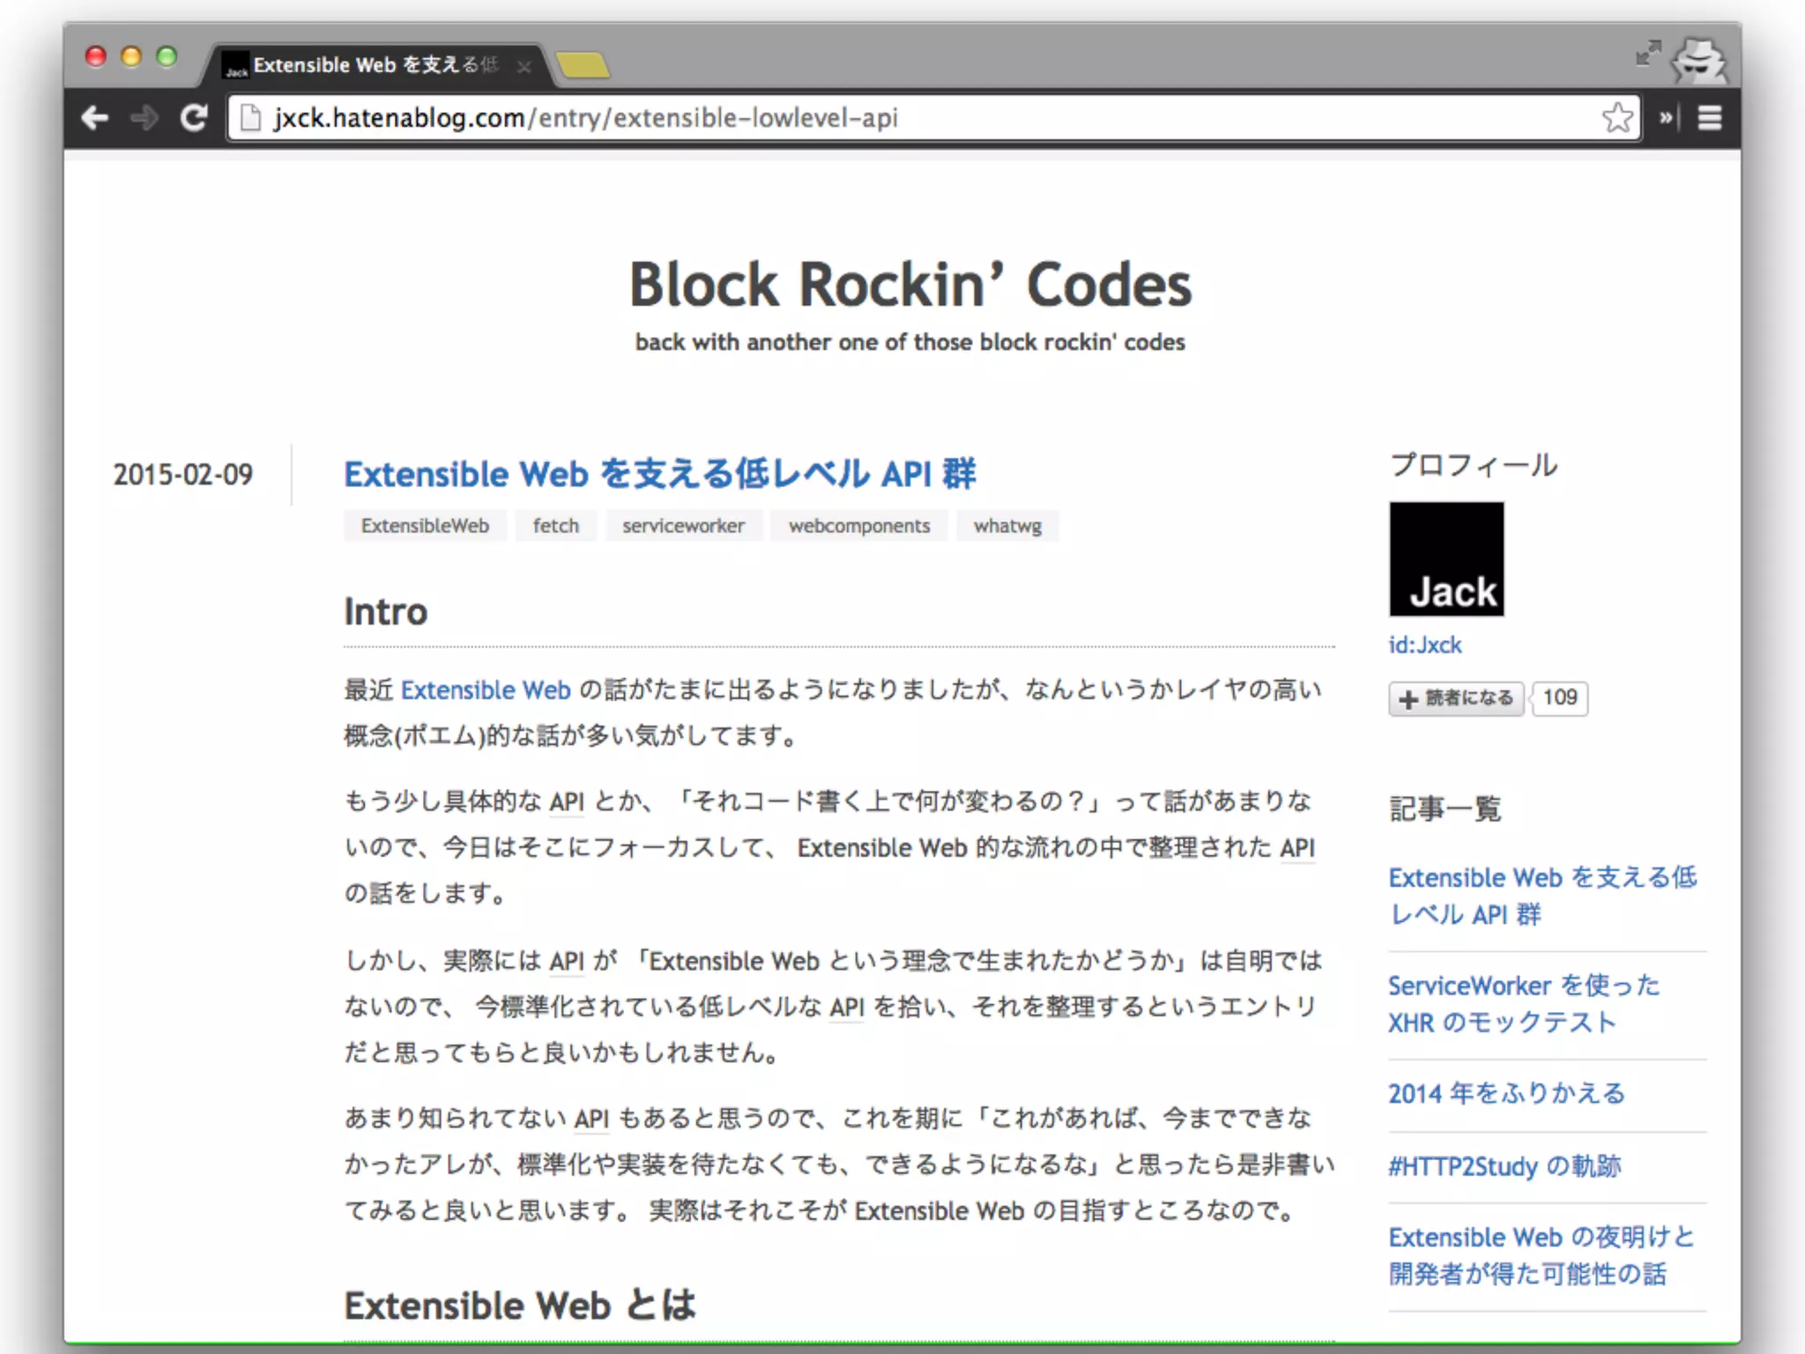Open #HTTP2Study の軌跡 article link
Viewport: 1805px width, 1354px height.
click(1504, 1166)
